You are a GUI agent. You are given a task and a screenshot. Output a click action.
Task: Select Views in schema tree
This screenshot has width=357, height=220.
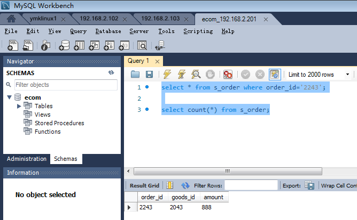(42, 115)
